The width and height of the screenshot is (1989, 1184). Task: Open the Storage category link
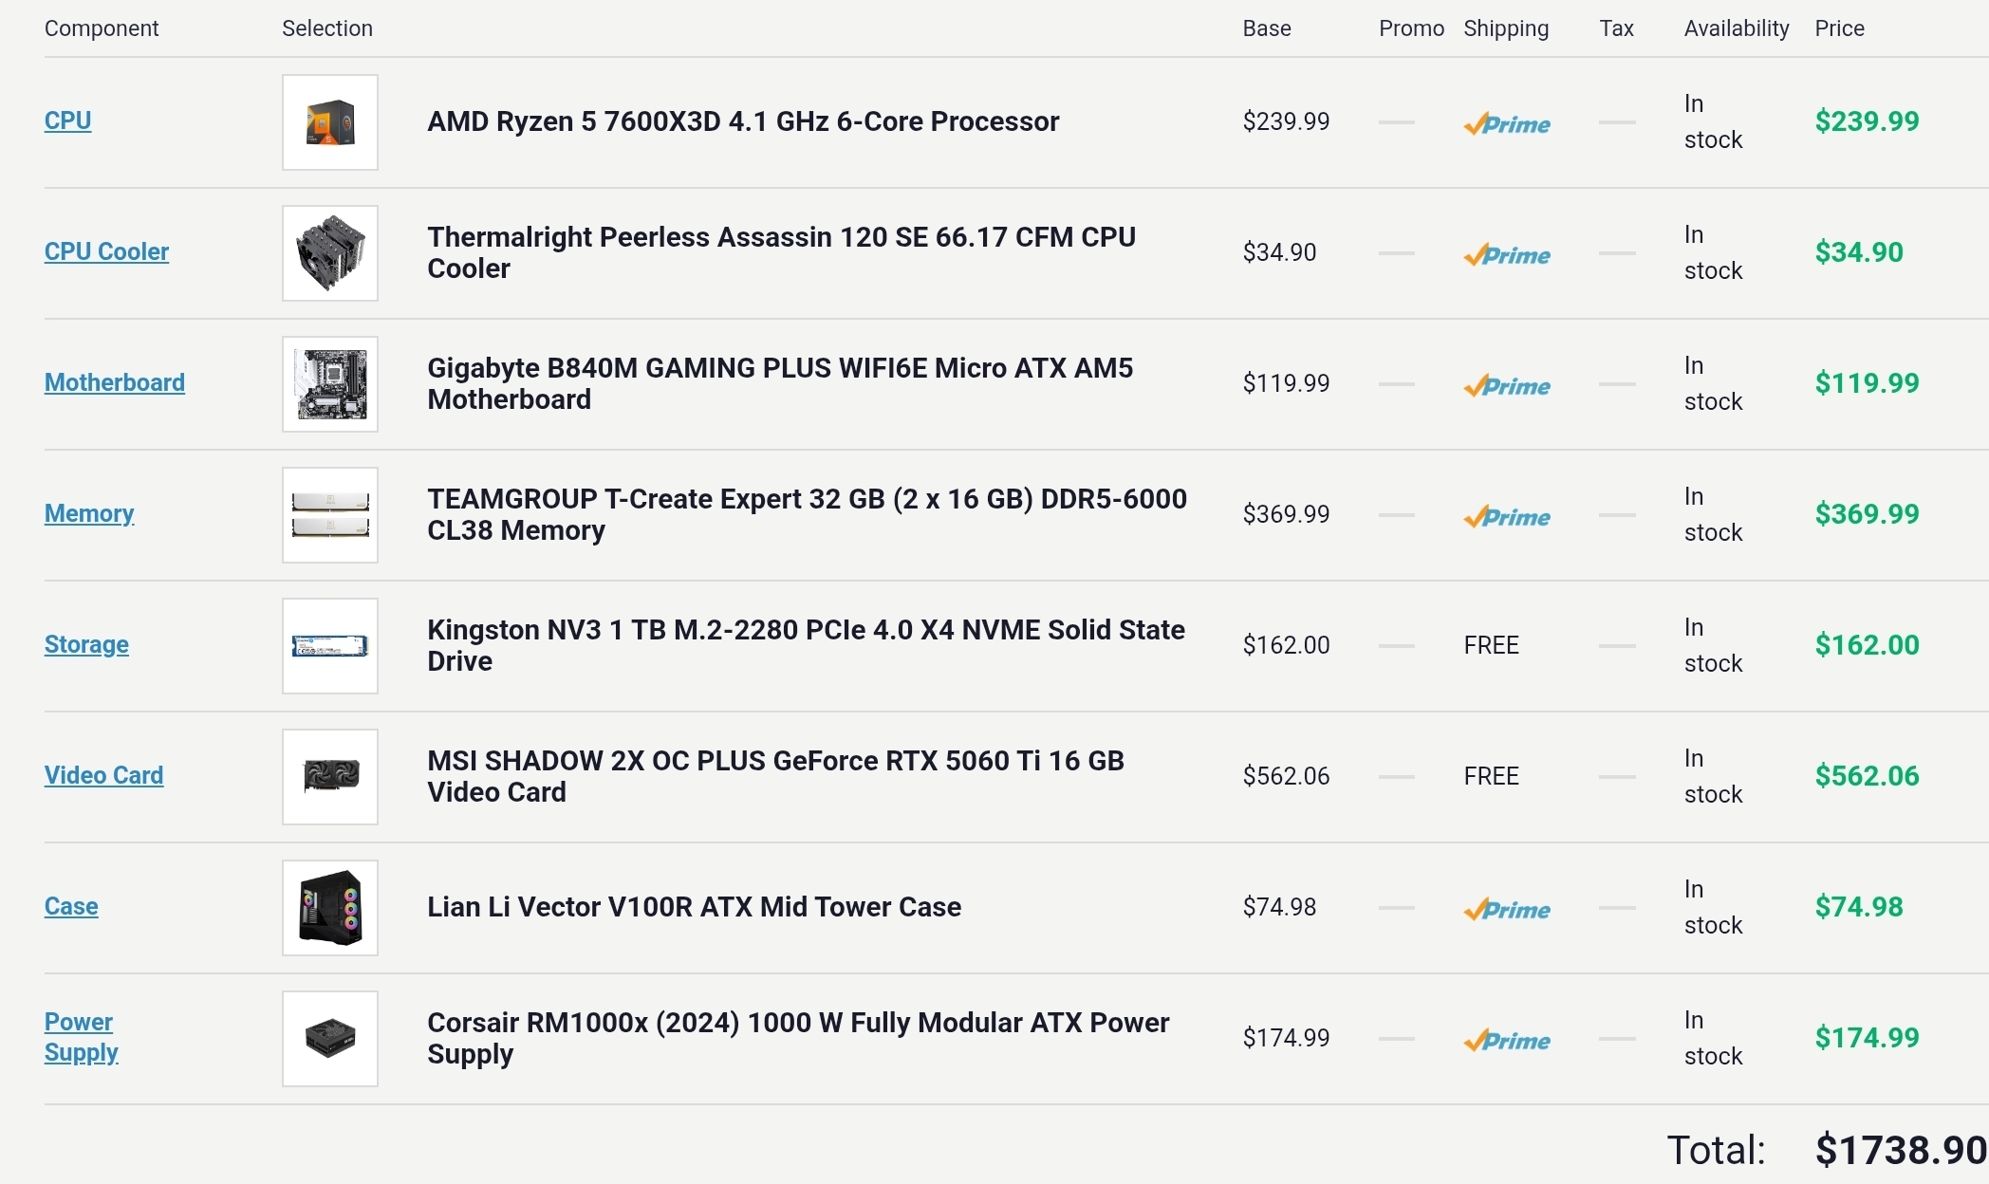(86, 644)
